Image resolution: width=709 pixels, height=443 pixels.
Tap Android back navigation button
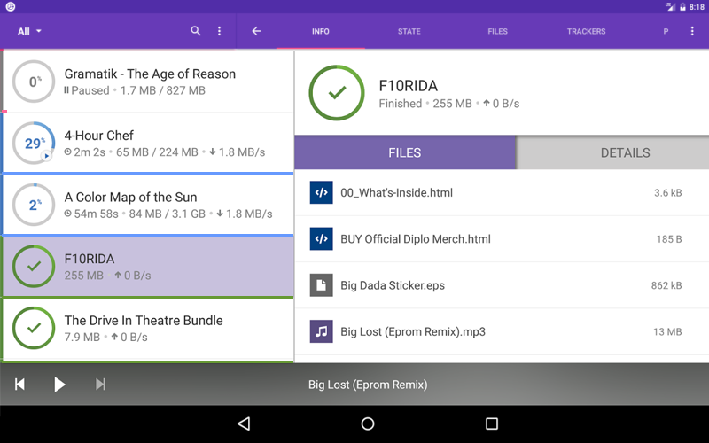click(244, 424)
